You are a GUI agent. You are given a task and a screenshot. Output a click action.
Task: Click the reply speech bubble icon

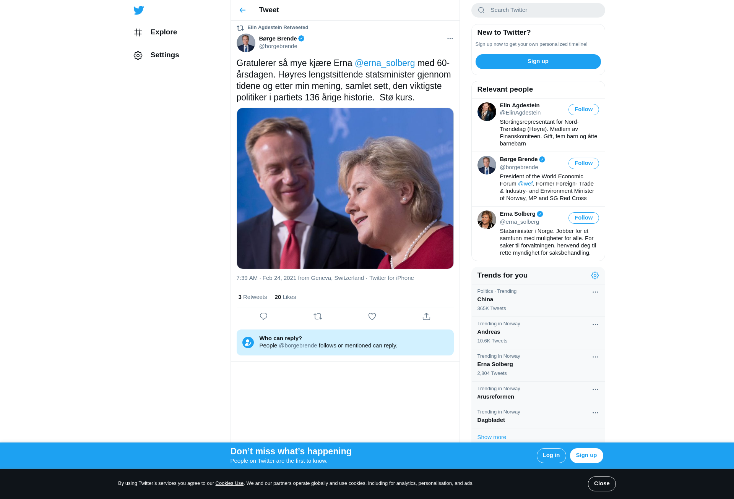point(263,317)
